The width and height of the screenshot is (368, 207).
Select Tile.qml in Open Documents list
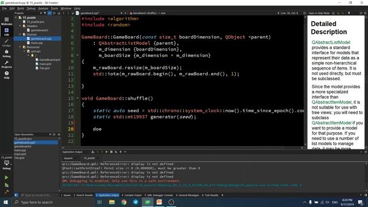19,158
